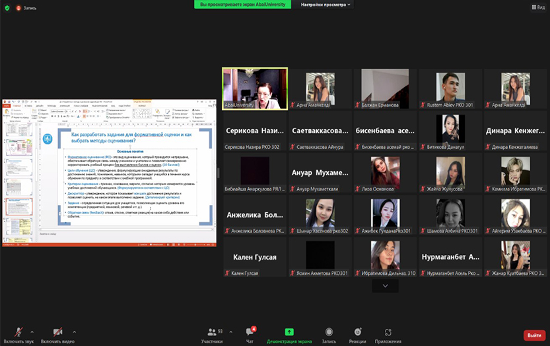Screen dimensions: 550x346
Task: Open the Настройки просмотра dropdown
Action: 326,5
